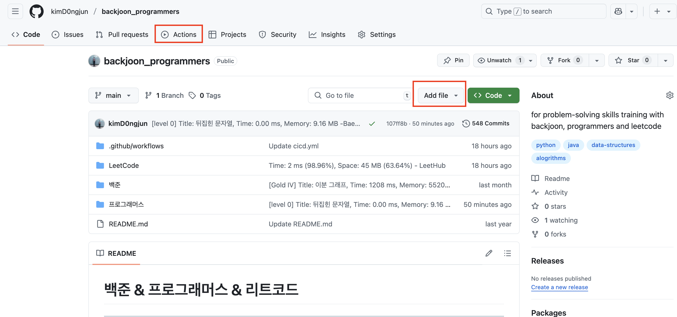
Task: Pin the backjoon_programmers repository
Action: click(x=453, y=60)
